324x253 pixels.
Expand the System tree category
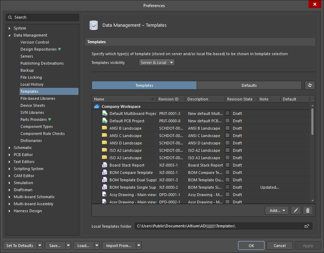[10, 28]
